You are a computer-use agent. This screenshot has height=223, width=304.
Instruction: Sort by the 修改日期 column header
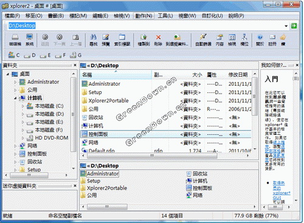(x=238, y=75)
